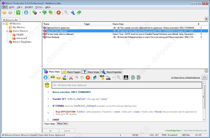
Task: Open the FILE menu
Action: point(5,7)
